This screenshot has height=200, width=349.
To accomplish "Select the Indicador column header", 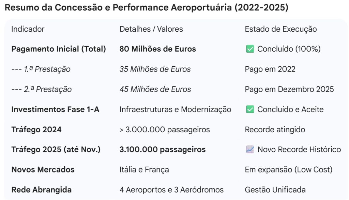I will [28, 29].
